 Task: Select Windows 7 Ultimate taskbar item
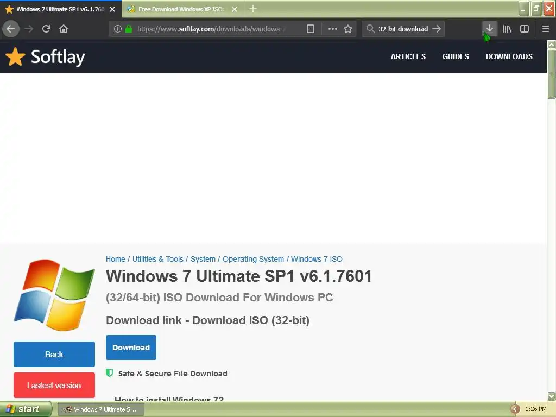pyautogui.click(x=101, y=409)
